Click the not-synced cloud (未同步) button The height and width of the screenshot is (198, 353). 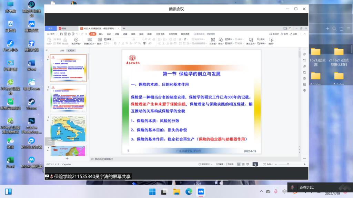coord(274,34)
